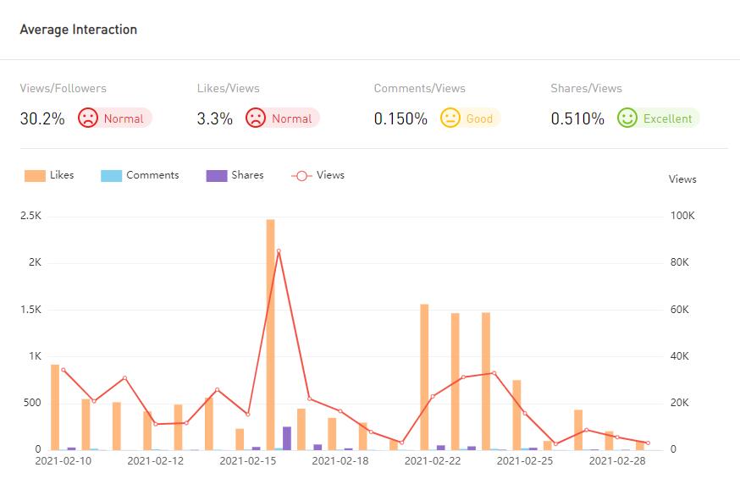
Task: Click the tallest purple Shares bar
Action: pos(287,437)
